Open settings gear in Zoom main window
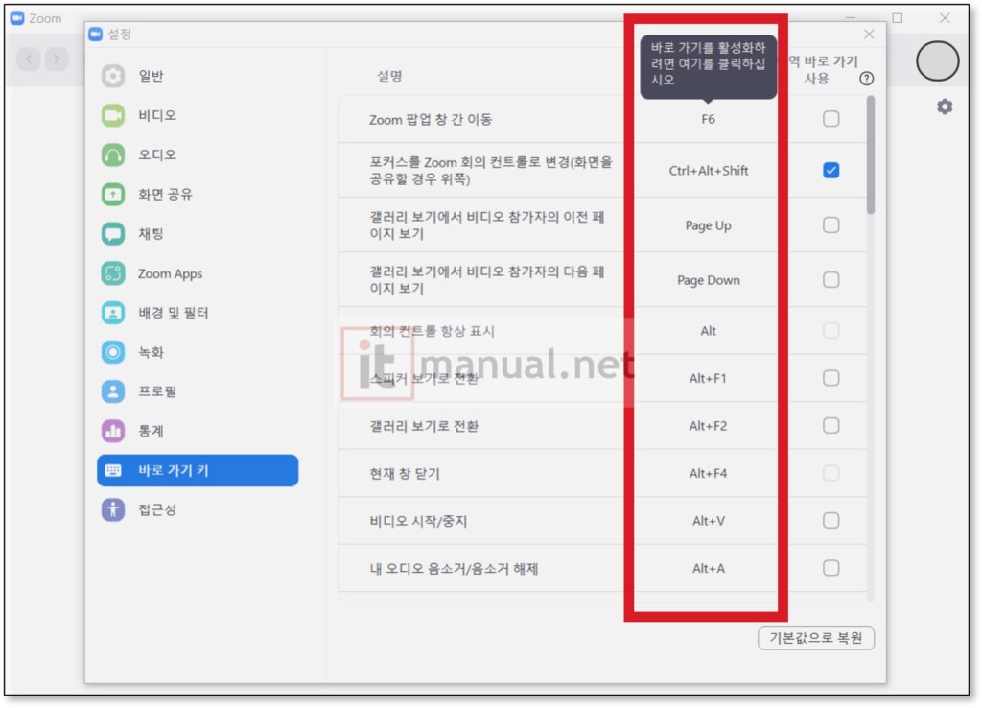Screen dimensions: 982x708 pyautogui.click(x=945, y=106)
